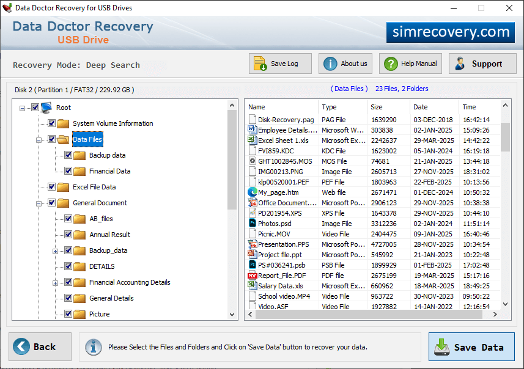Click the blank file icon beside Disk-Recovery.pag
This screenshot has height=369, width=524.
(x=253, y=119)
